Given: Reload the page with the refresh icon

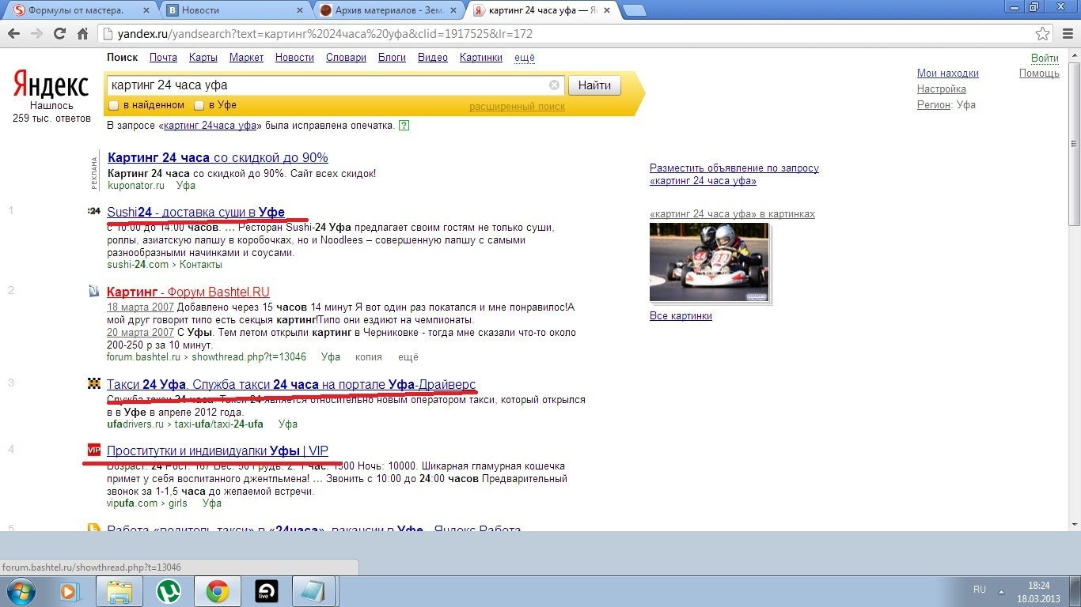Looking at the screenshot, I should coord(59,35).
